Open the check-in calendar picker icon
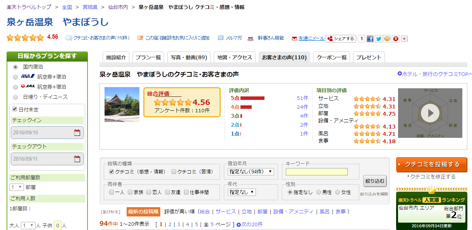The image size is (472, 230). point(77,132)
